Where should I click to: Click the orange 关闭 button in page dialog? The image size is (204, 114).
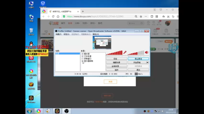click(110, 82)
